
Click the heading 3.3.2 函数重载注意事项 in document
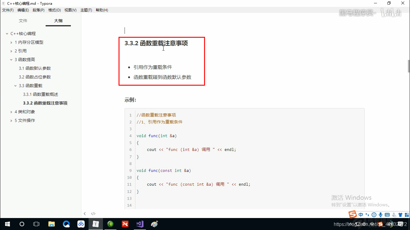156,43
